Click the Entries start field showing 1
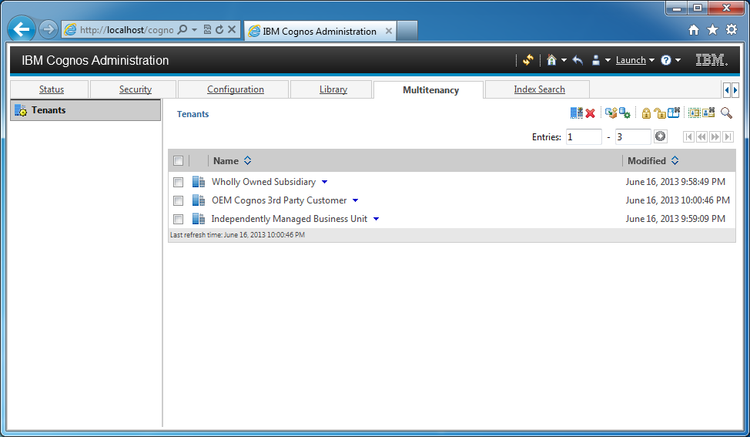750x437 pixels. 584,137
